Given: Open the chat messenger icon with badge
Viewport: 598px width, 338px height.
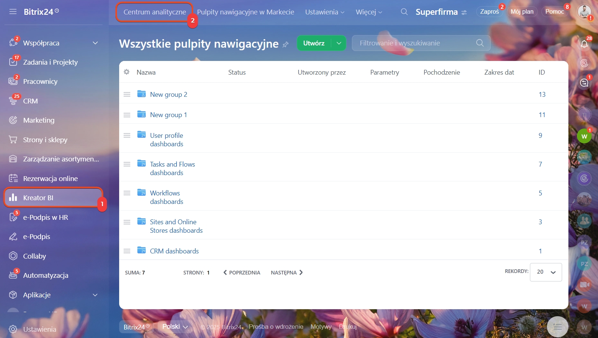Looking at the screenshot, I should click(x=584, y=82).
